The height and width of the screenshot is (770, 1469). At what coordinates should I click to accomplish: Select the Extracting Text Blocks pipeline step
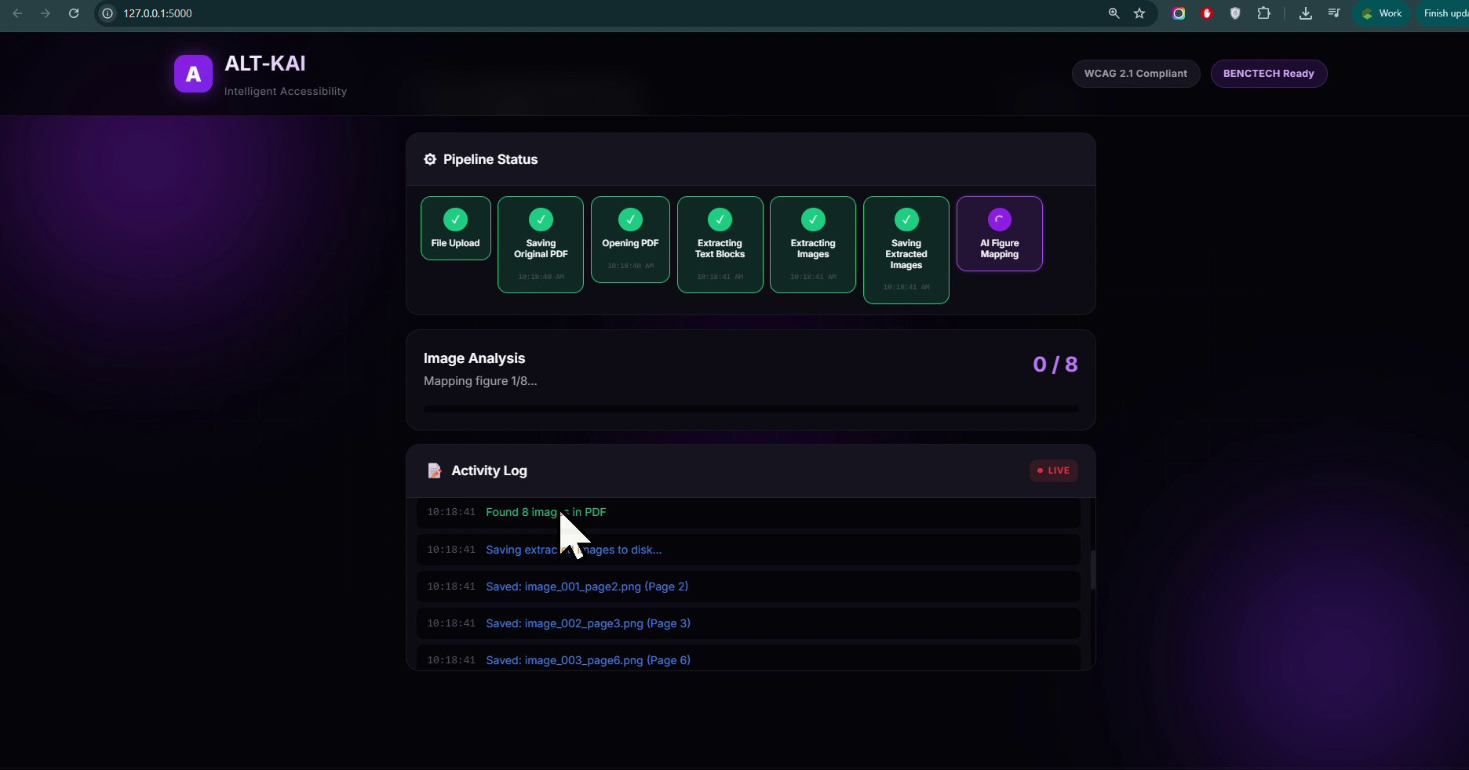720,245
